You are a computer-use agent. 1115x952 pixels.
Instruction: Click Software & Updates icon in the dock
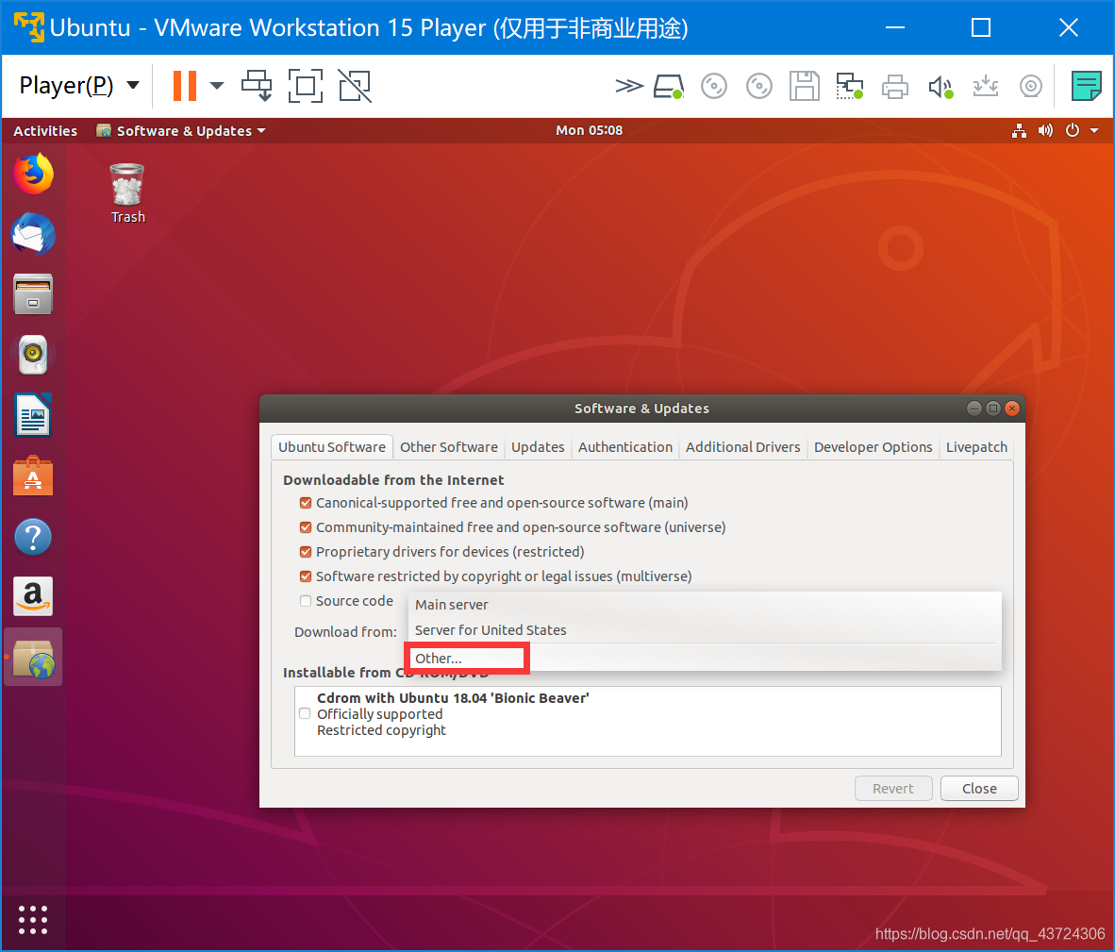pos(33,657)
